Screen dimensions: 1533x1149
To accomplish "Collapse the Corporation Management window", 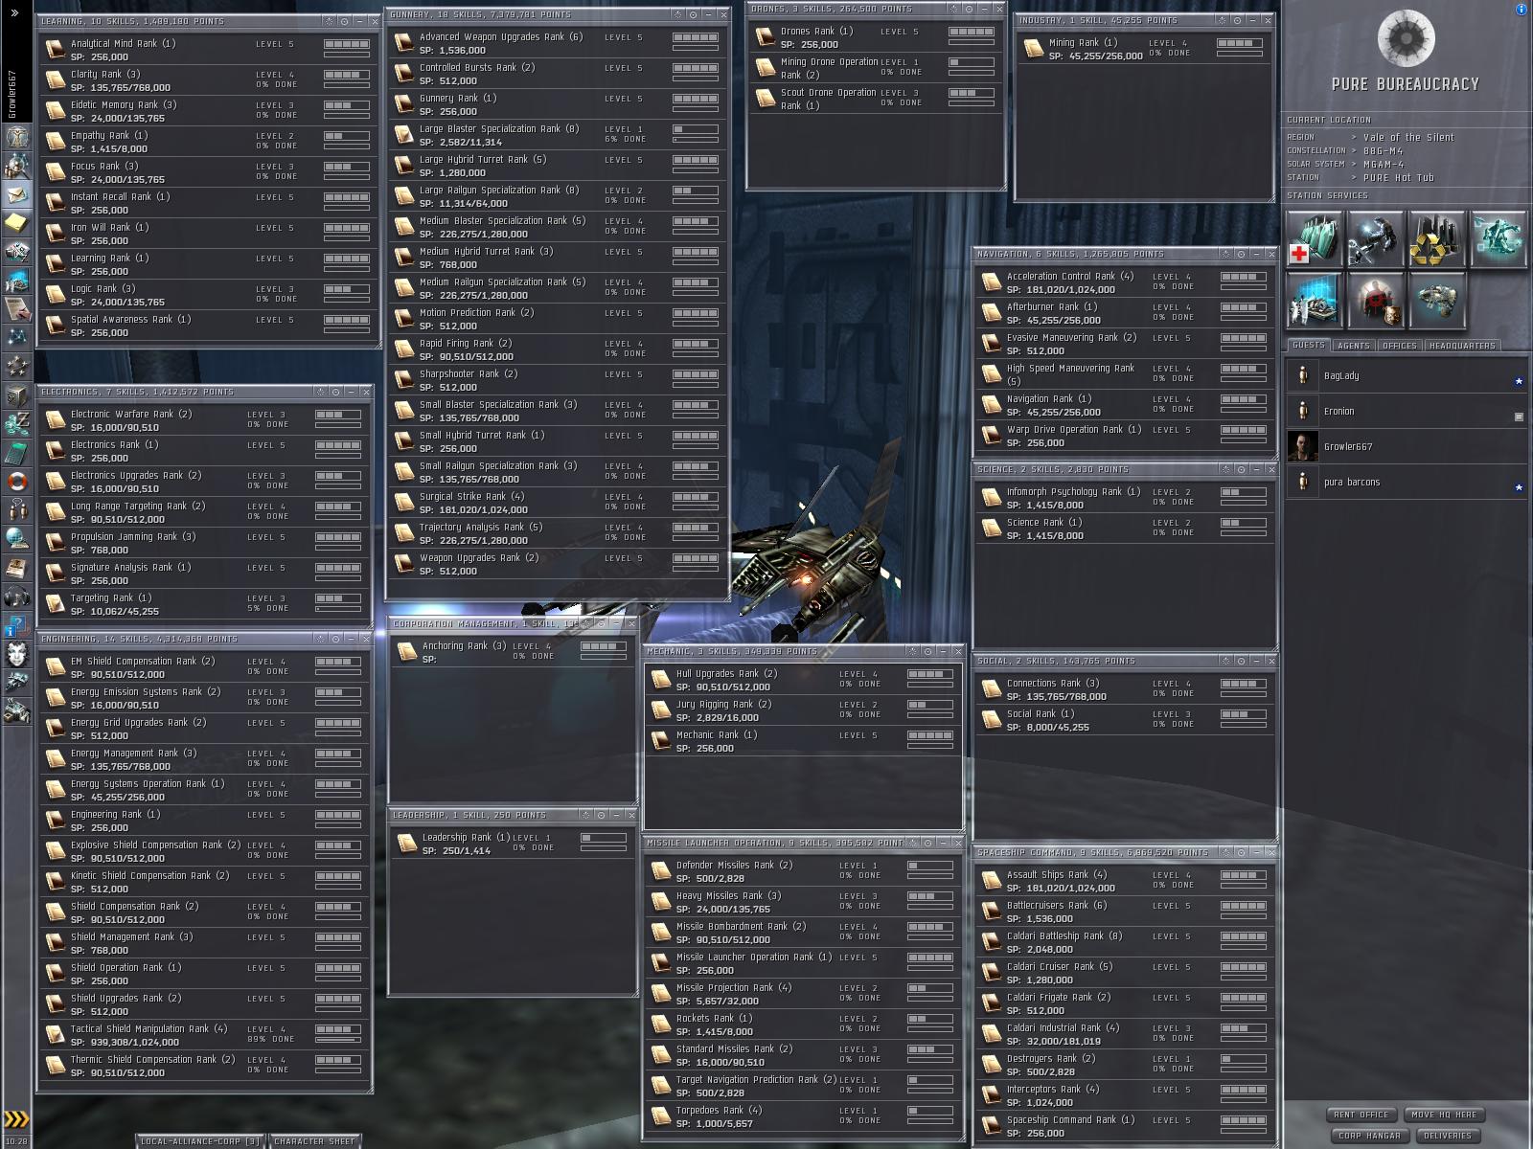I will 618,623.
